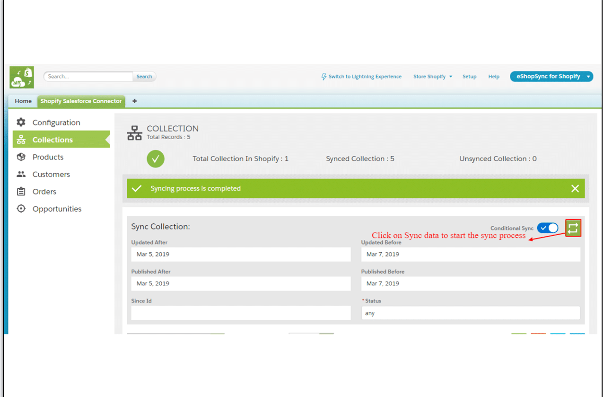The height and width of the screenshot is (397, 603).
Task: Click the Lightning bolt icon
Action: tap(323, 77)
